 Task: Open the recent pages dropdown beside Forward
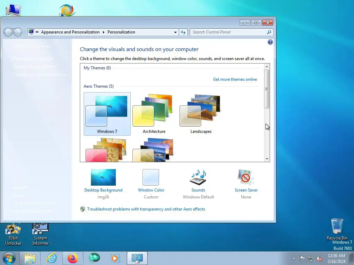25,32
